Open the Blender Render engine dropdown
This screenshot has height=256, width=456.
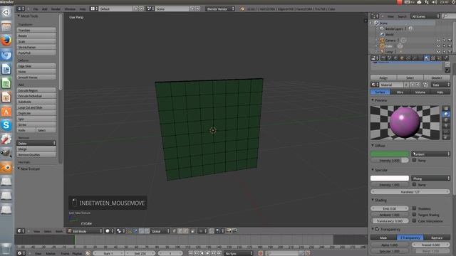220,9
